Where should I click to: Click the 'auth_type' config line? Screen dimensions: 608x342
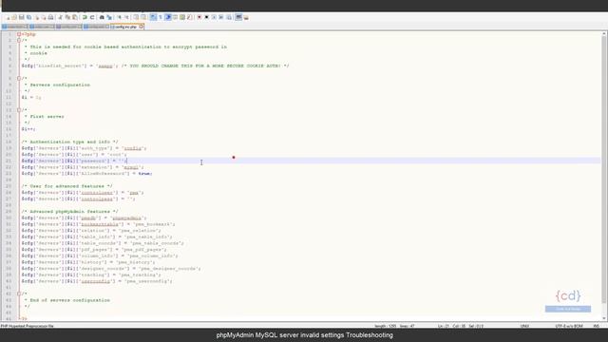85,148
